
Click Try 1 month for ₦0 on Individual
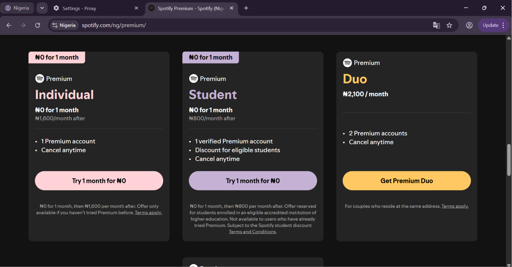coord(99,181)
